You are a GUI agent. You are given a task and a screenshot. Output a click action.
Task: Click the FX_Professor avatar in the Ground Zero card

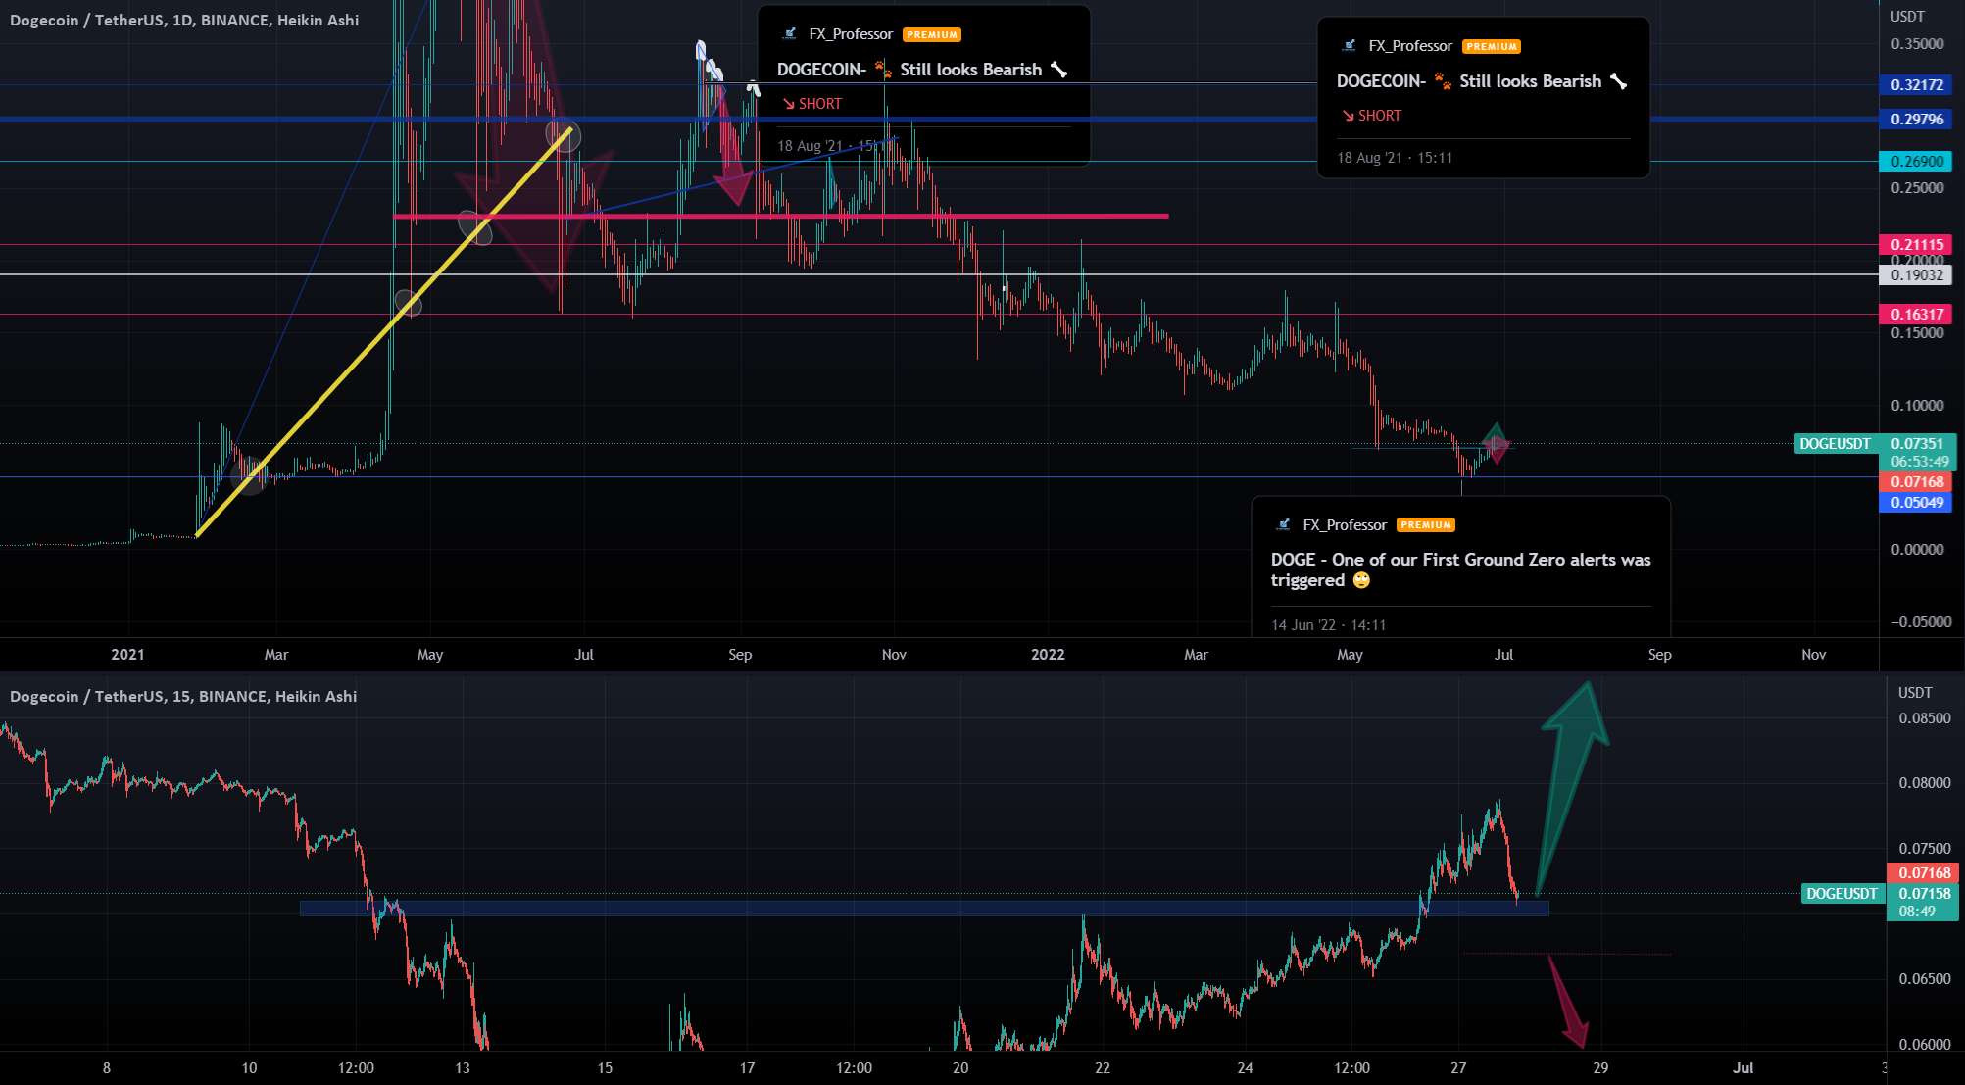[1283, 525]
